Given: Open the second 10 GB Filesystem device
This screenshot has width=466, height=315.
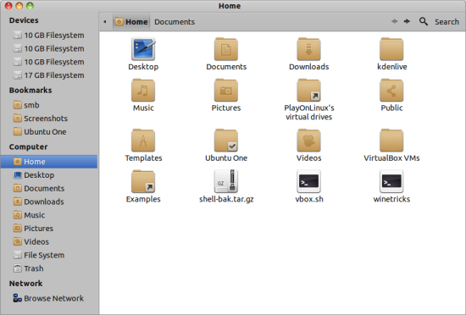Looking at the screenshot, I should point(49,48).
